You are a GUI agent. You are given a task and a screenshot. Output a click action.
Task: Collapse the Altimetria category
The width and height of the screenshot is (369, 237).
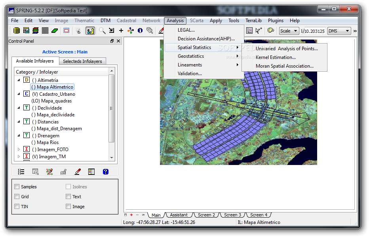click(x=19, y=80)
